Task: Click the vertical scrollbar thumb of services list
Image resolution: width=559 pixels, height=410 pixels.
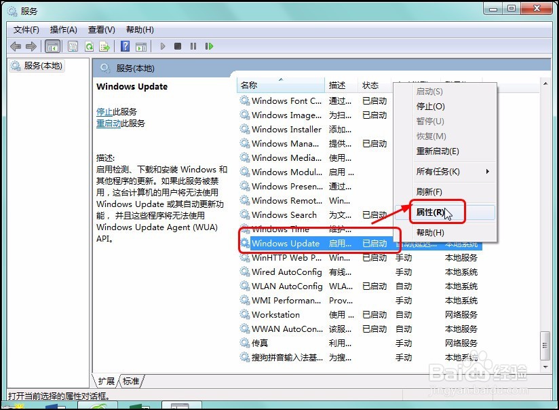Action: [545, 346]
